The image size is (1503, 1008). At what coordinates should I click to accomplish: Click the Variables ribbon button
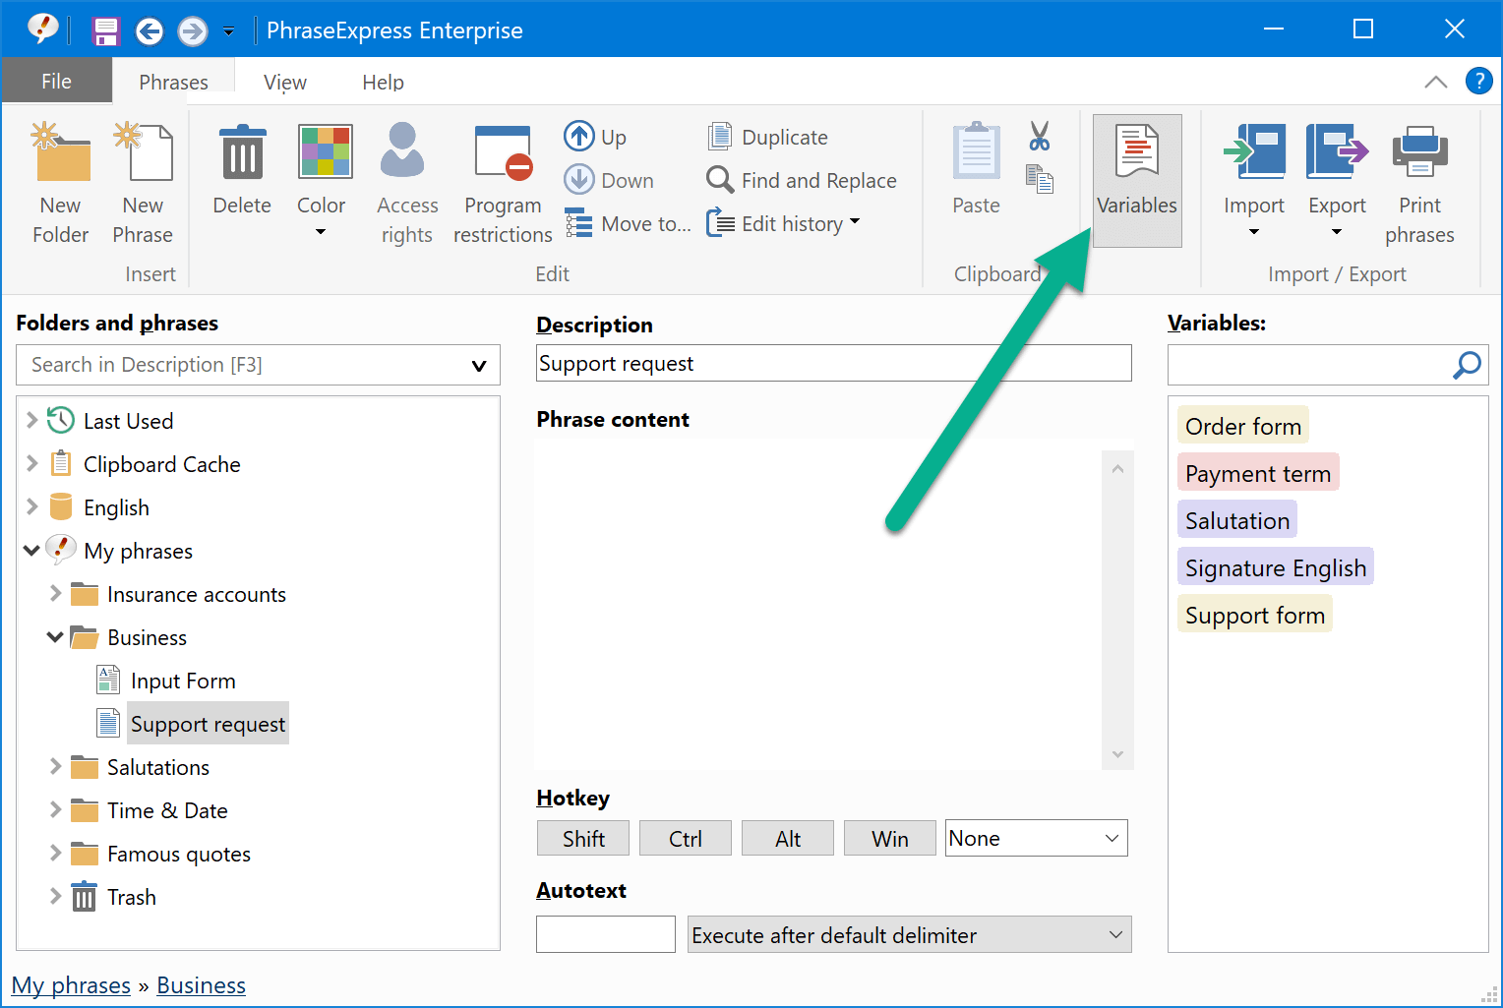(x=1137, y=181)
